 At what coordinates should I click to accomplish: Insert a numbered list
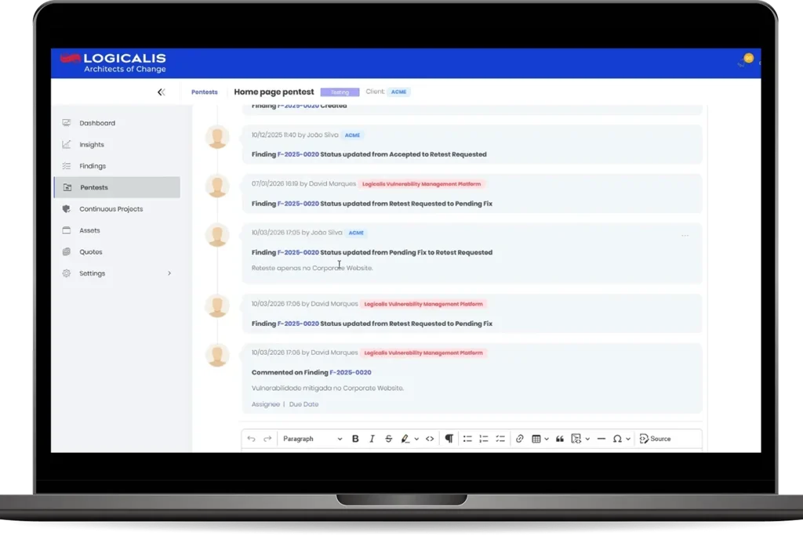[x=484, y=439]
